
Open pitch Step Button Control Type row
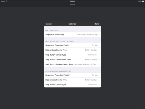point(72,85)
